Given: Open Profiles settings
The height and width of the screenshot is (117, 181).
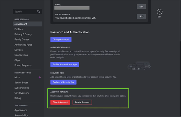Looking at the screenshot, I should coord(27,29).
